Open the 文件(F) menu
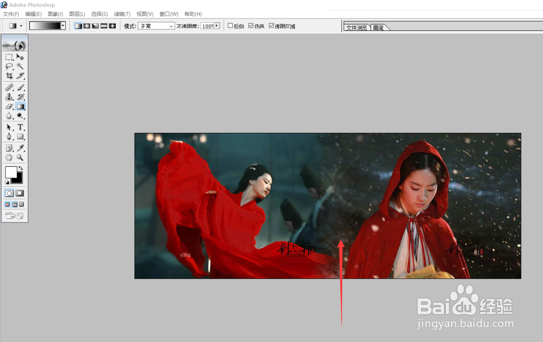543x342 pixels. coord(11,14)
